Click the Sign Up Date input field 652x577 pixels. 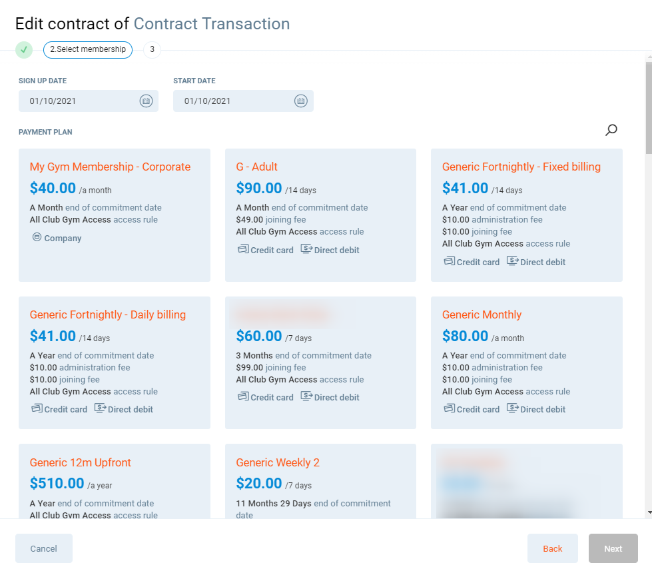tap(79, 101)
